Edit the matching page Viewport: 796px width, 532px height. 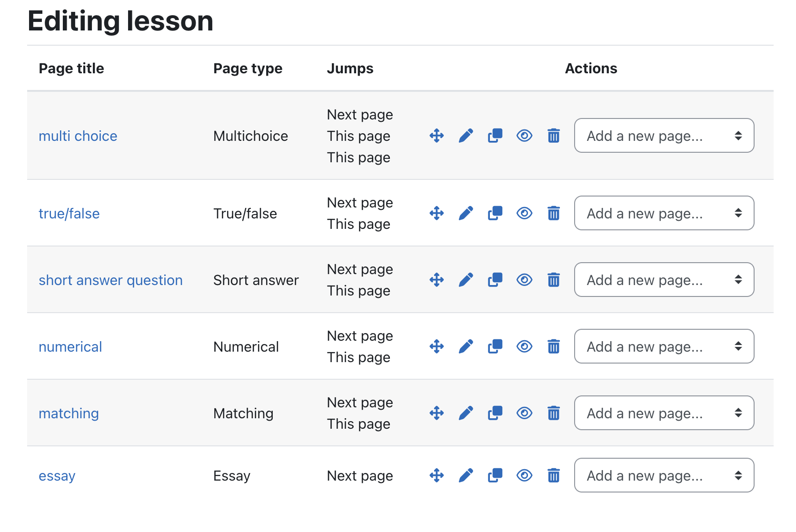[x=466, y=413]
